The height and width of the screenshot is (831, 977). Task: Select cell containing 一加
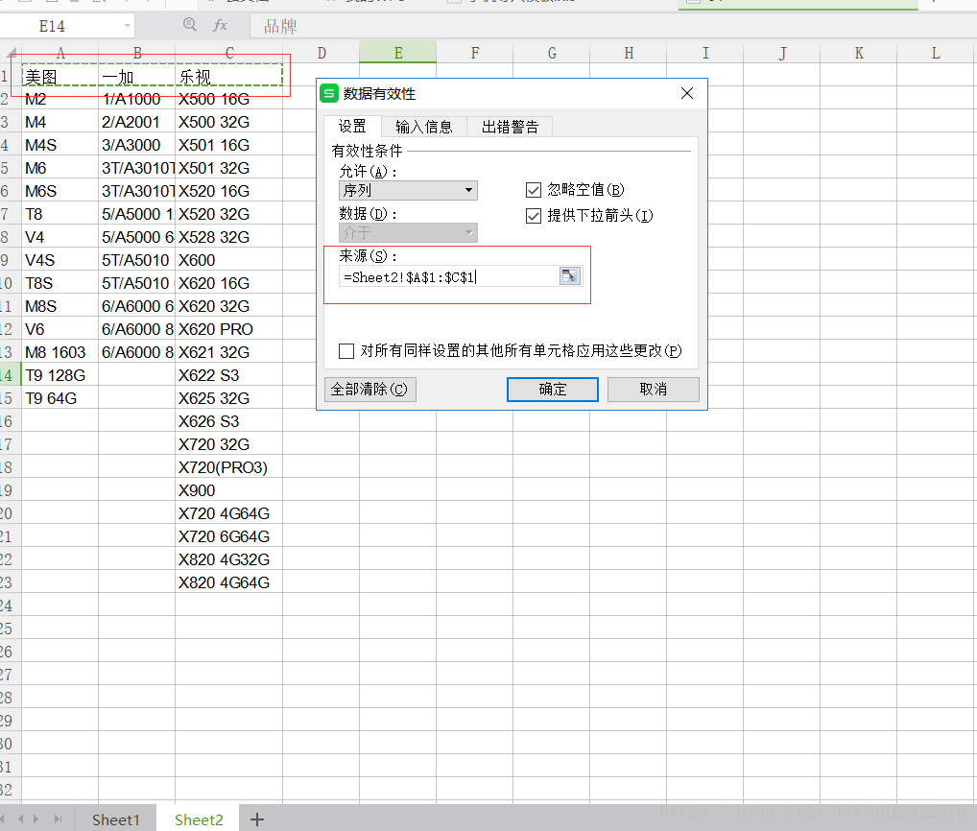point(136,76)
